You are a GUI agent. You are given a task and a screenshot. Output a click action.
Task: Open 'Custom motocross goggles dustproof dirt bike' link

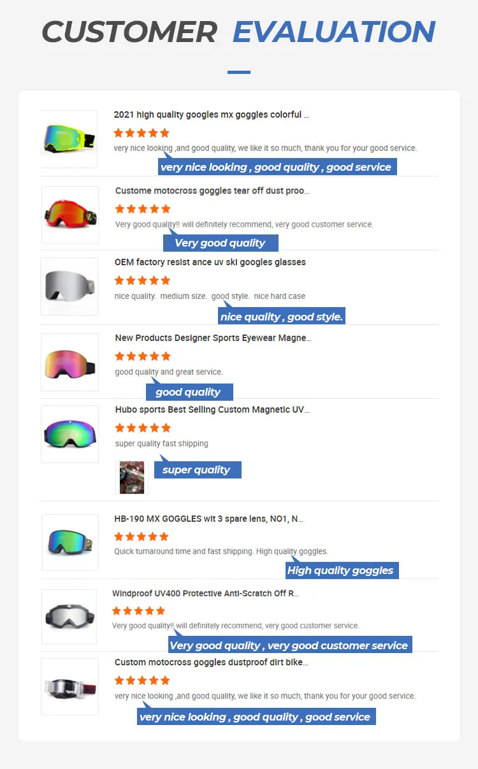click(211, 663)
